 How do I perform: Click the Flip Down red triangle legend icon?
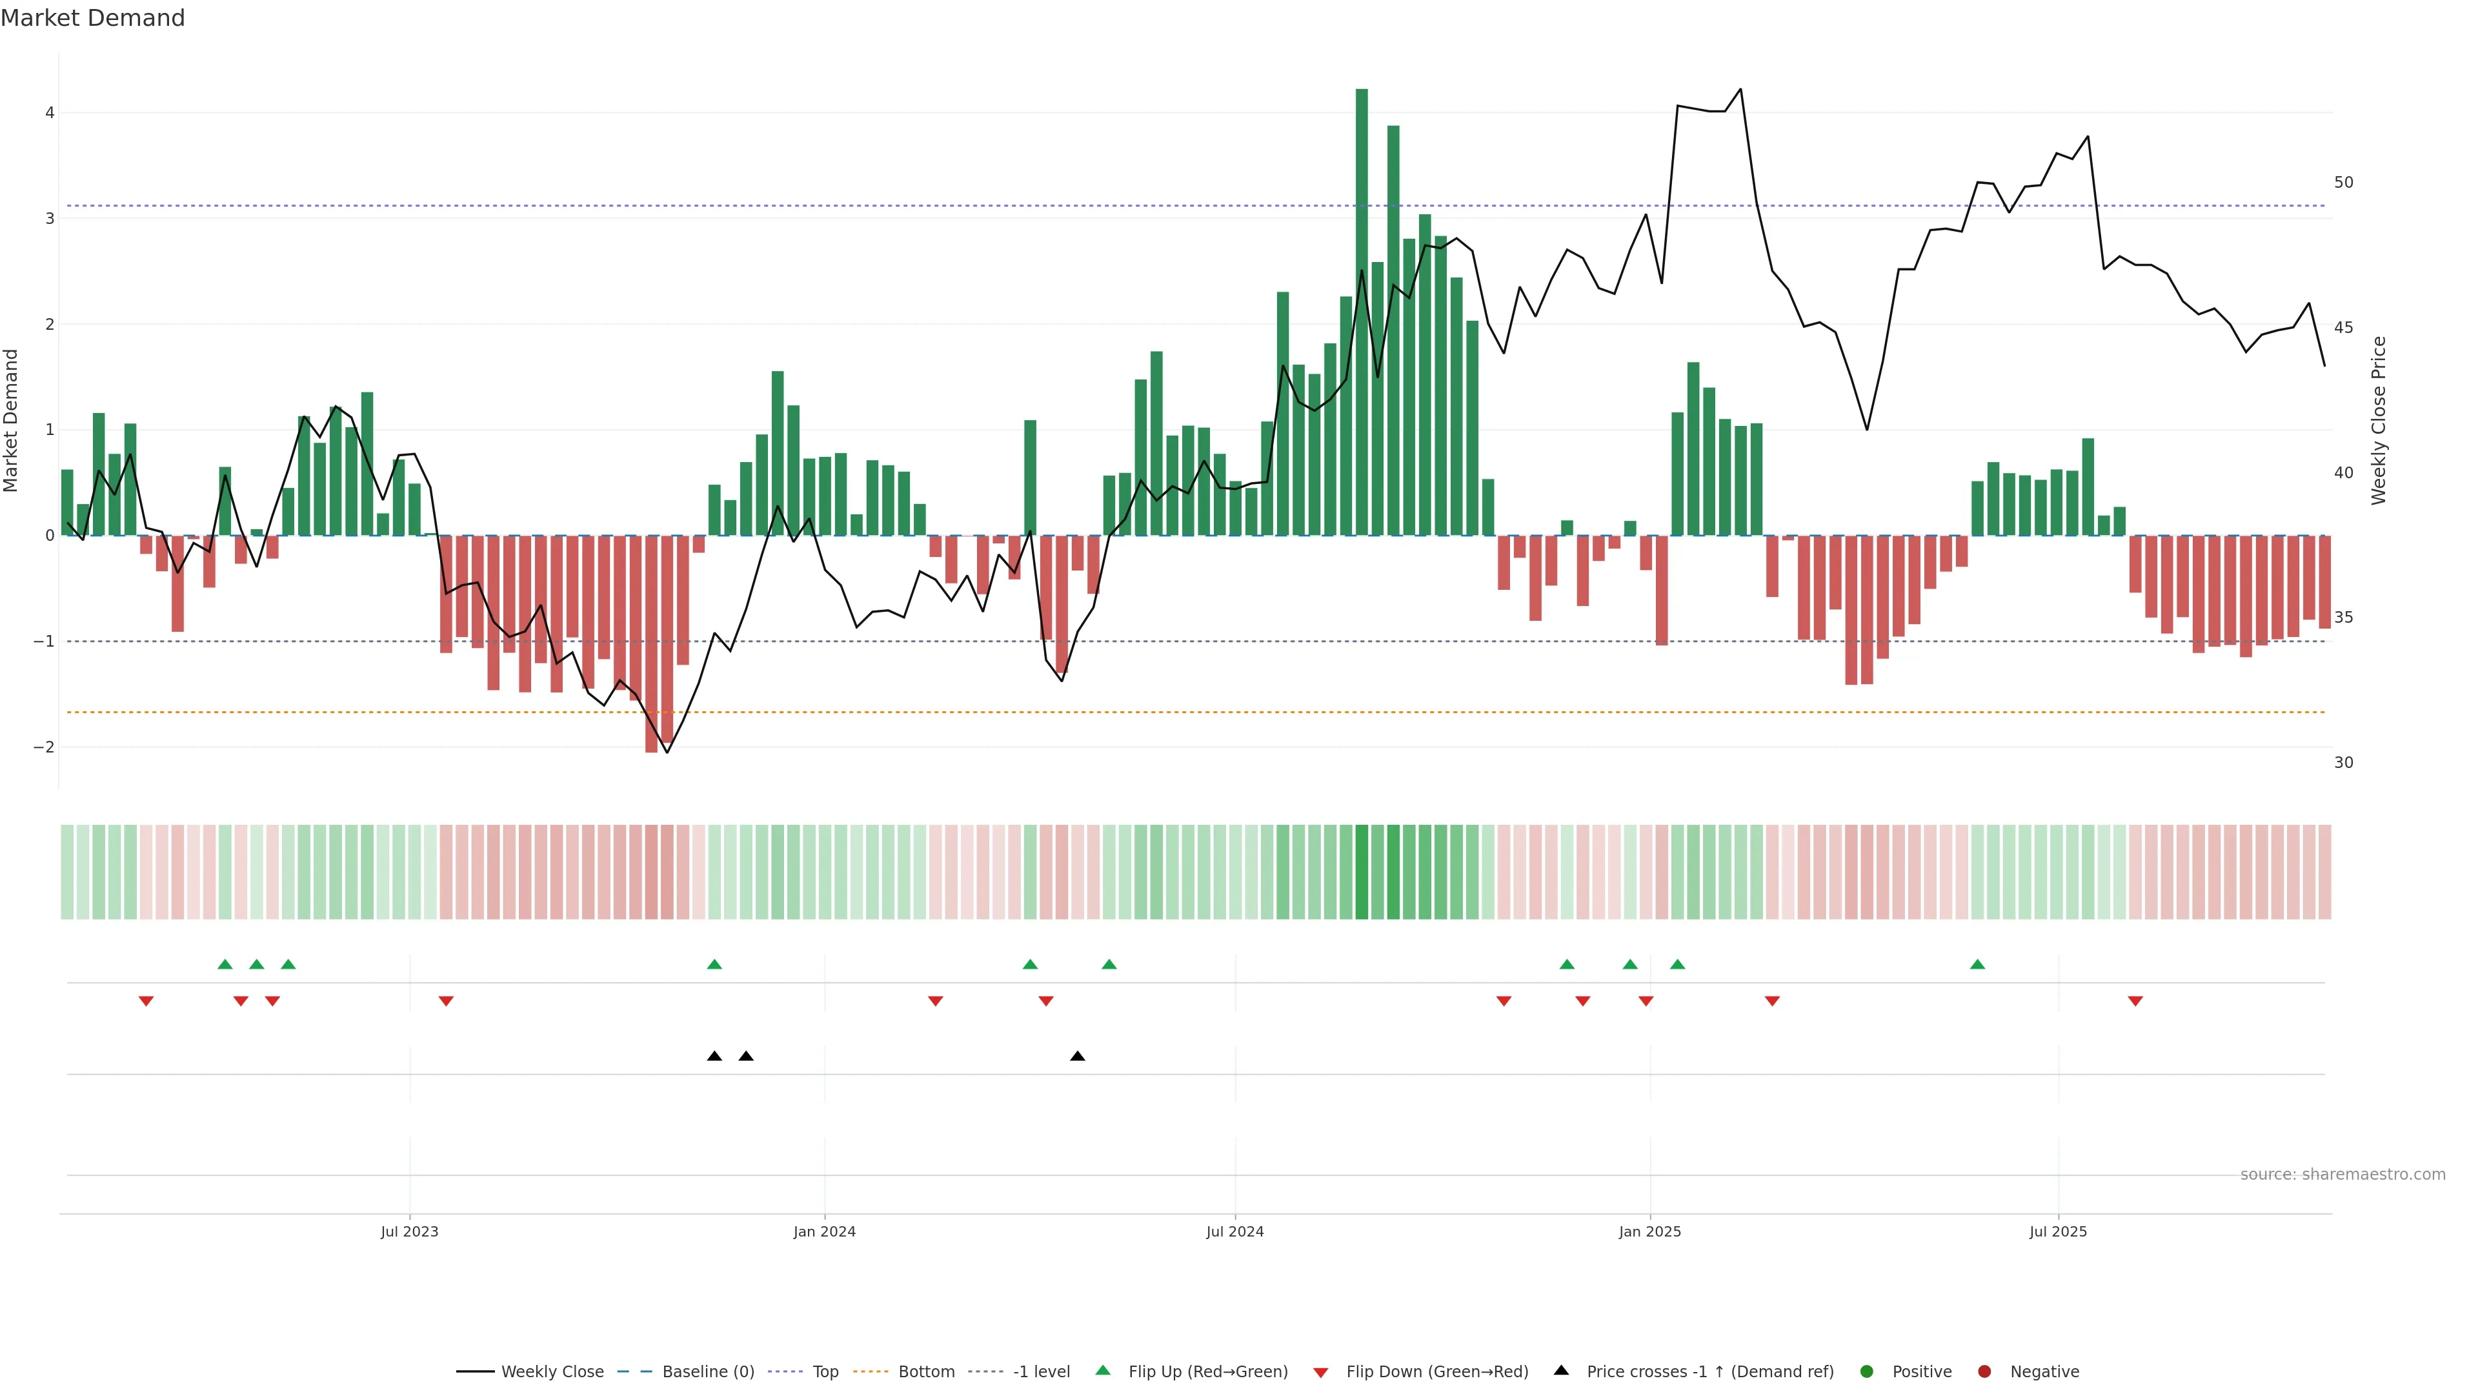pos(1321,1372)
